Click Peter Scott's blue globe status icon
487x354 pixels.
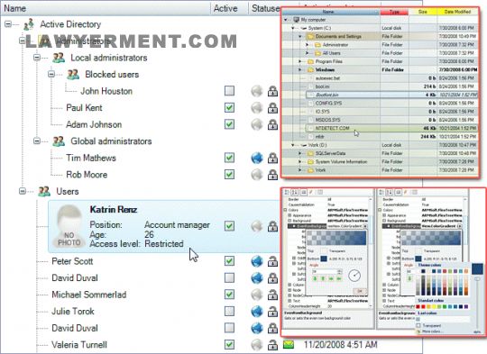pyautogui.click(x=257, y=261)
